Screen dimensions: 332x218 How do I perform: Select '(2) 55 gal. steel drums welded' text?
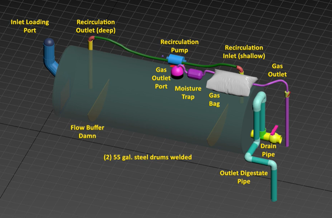[x=147, y=157]
